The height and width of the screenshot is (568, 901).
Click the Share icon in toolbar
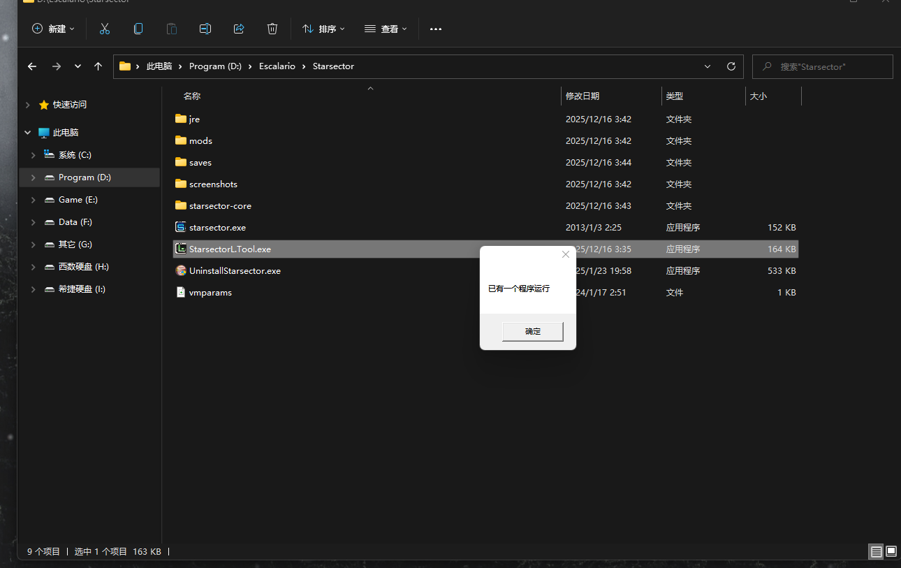[x=239, y=29]
